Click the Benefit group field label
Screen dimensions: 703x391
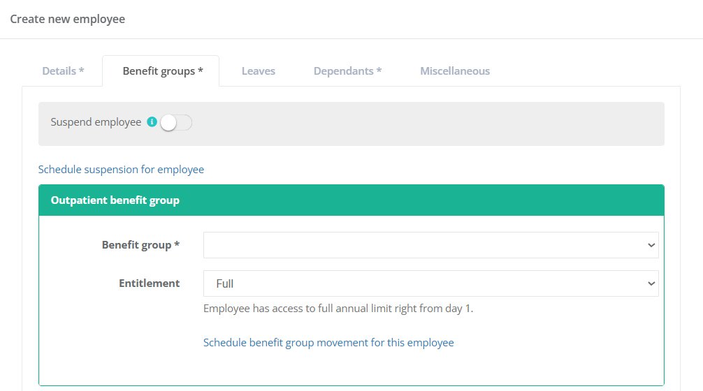click(x=140, y=245)
